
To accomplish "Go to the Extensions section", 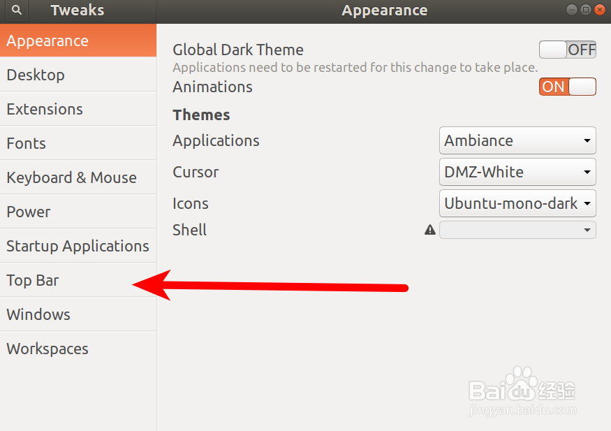I will [x=78, y=109].
